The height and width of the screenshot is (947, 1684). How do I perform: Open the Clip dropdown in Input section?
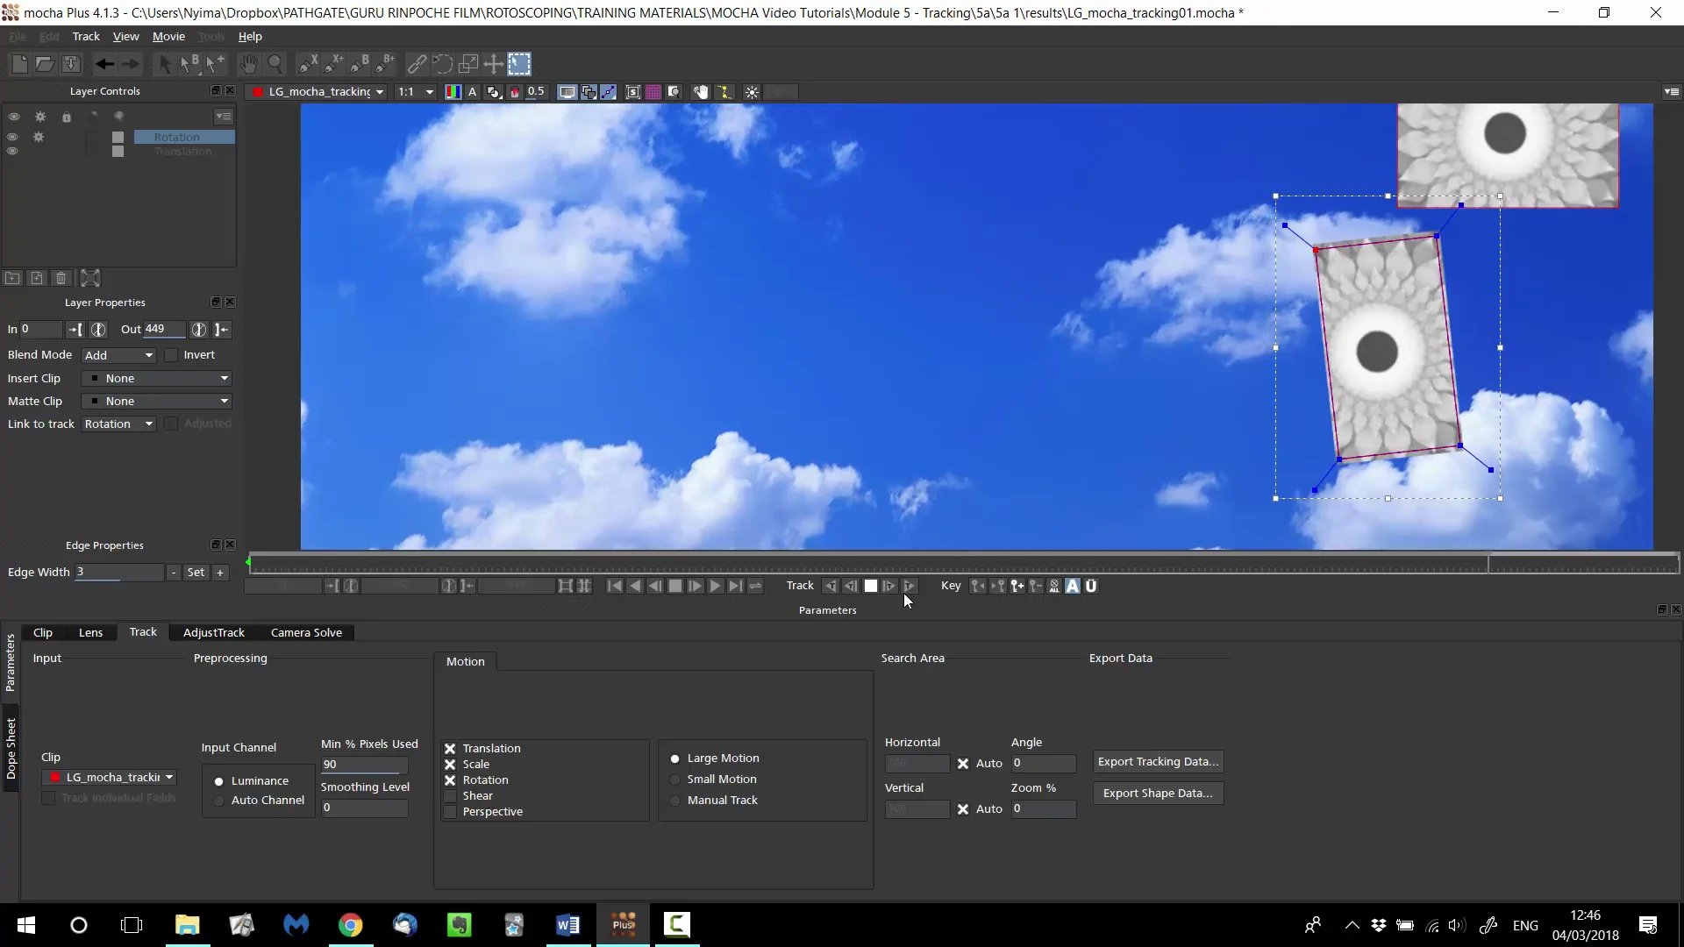(x=111, y=778)
